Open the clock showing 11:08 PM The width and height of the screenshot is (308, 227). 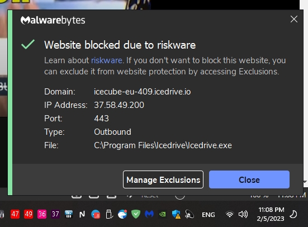click(271, 214)
